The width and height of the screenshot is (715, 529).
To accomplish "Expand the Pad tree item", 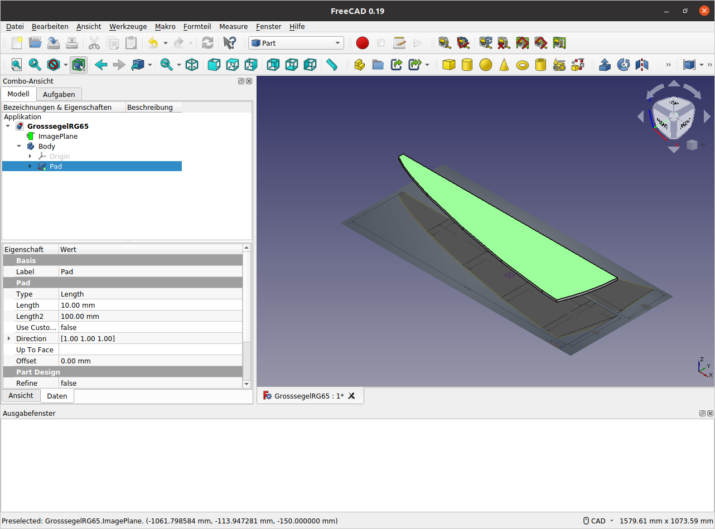I will (30, 166).
